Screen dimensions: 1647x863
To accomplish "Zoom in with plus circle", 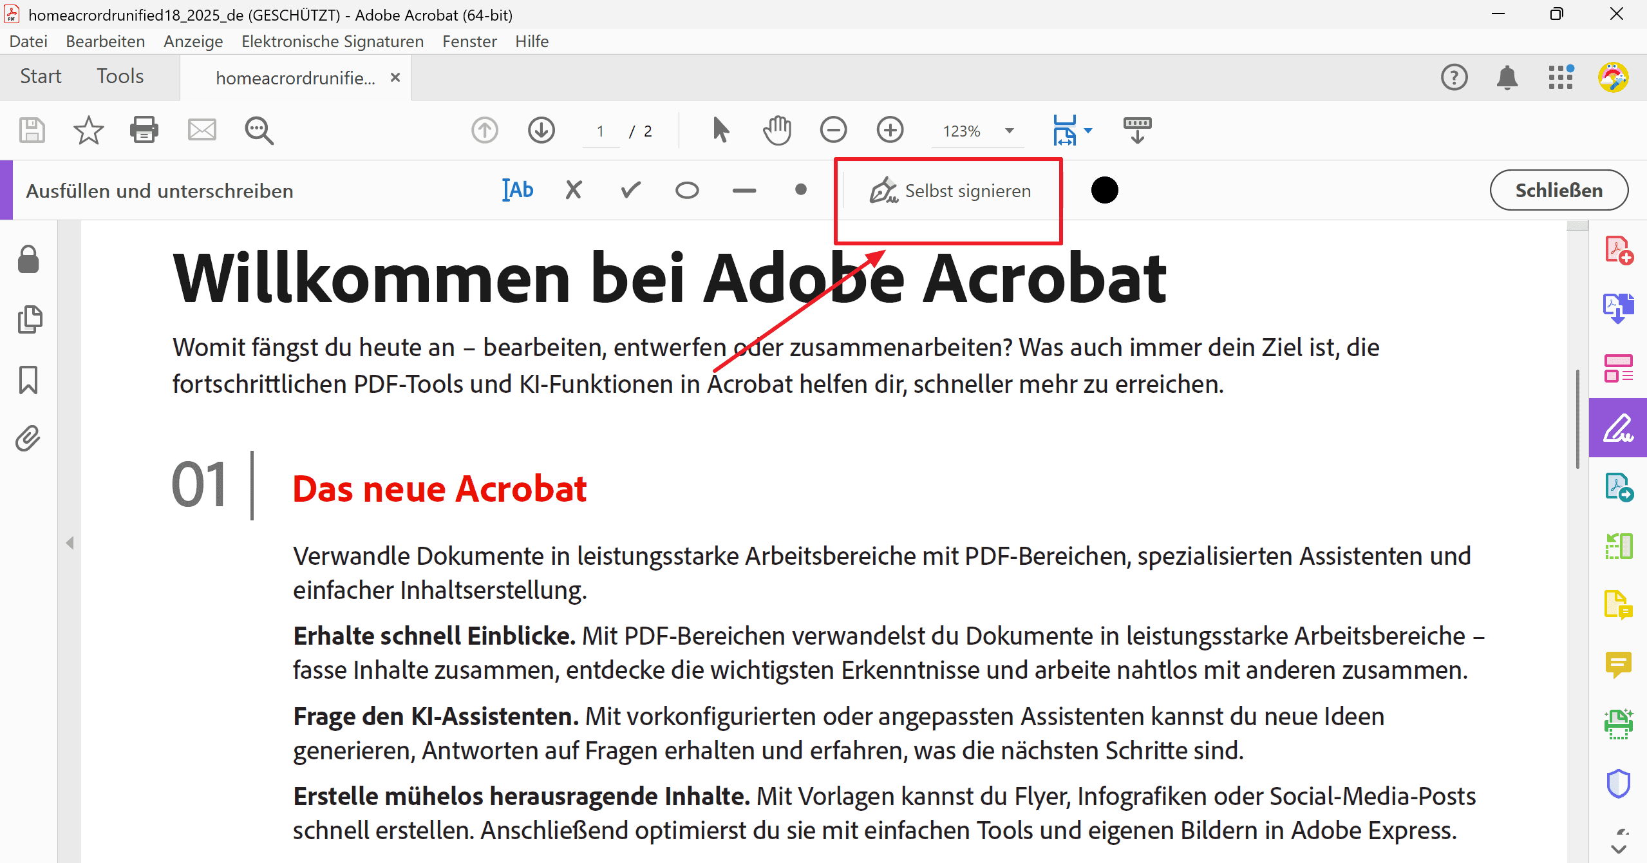I will click(x=890, y=131).
